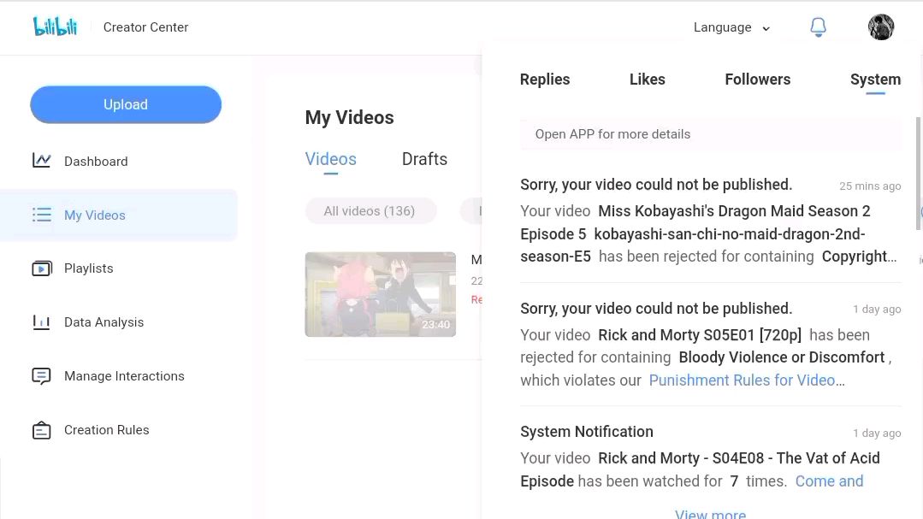The image size is (923, 519).
Task: Open the Punishment Rules for Video link
Action: point(747,380)
